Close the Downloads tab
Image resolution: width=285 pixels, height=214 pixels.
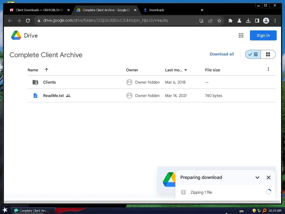202,10
